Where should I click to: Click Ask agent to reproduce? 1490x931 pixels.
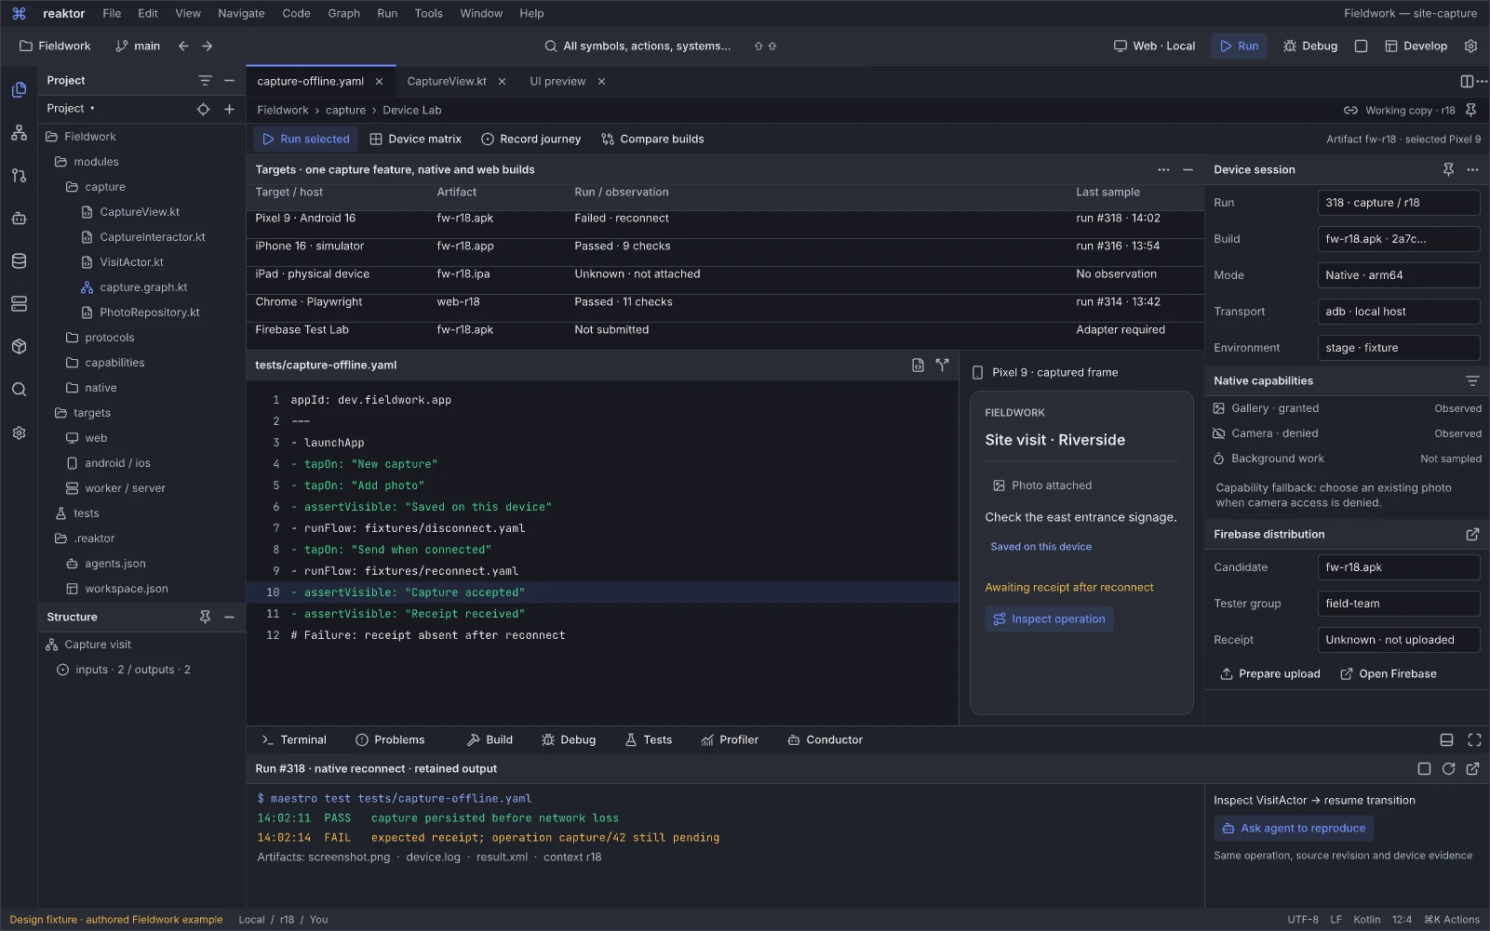1293,828
